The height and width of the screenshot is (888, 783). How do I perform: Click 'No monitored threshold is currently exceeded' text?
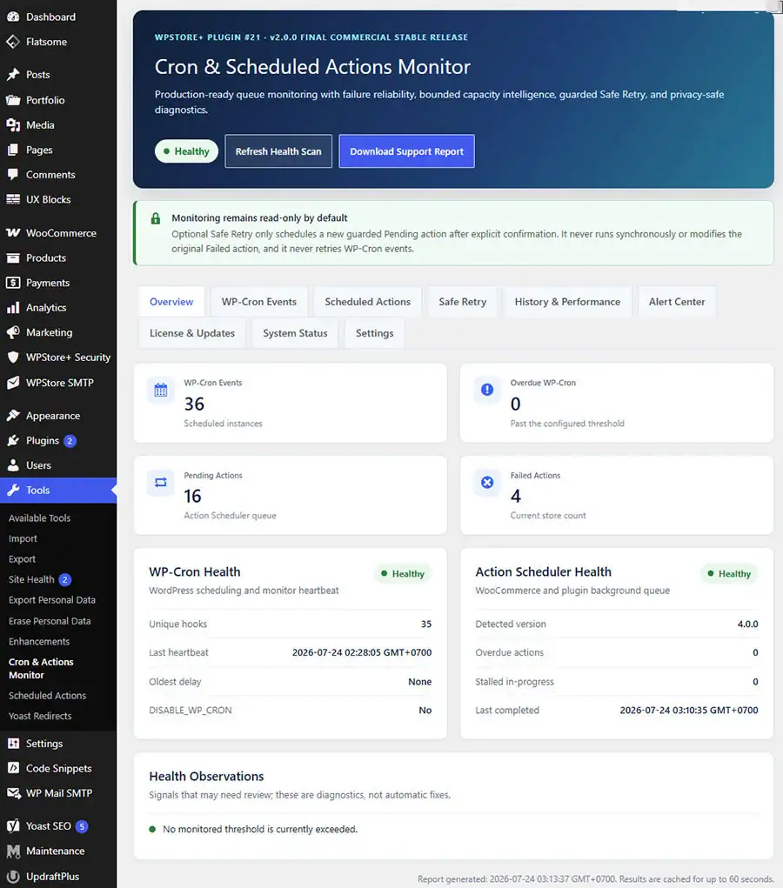pyautogui.click(x=260, y=829)
